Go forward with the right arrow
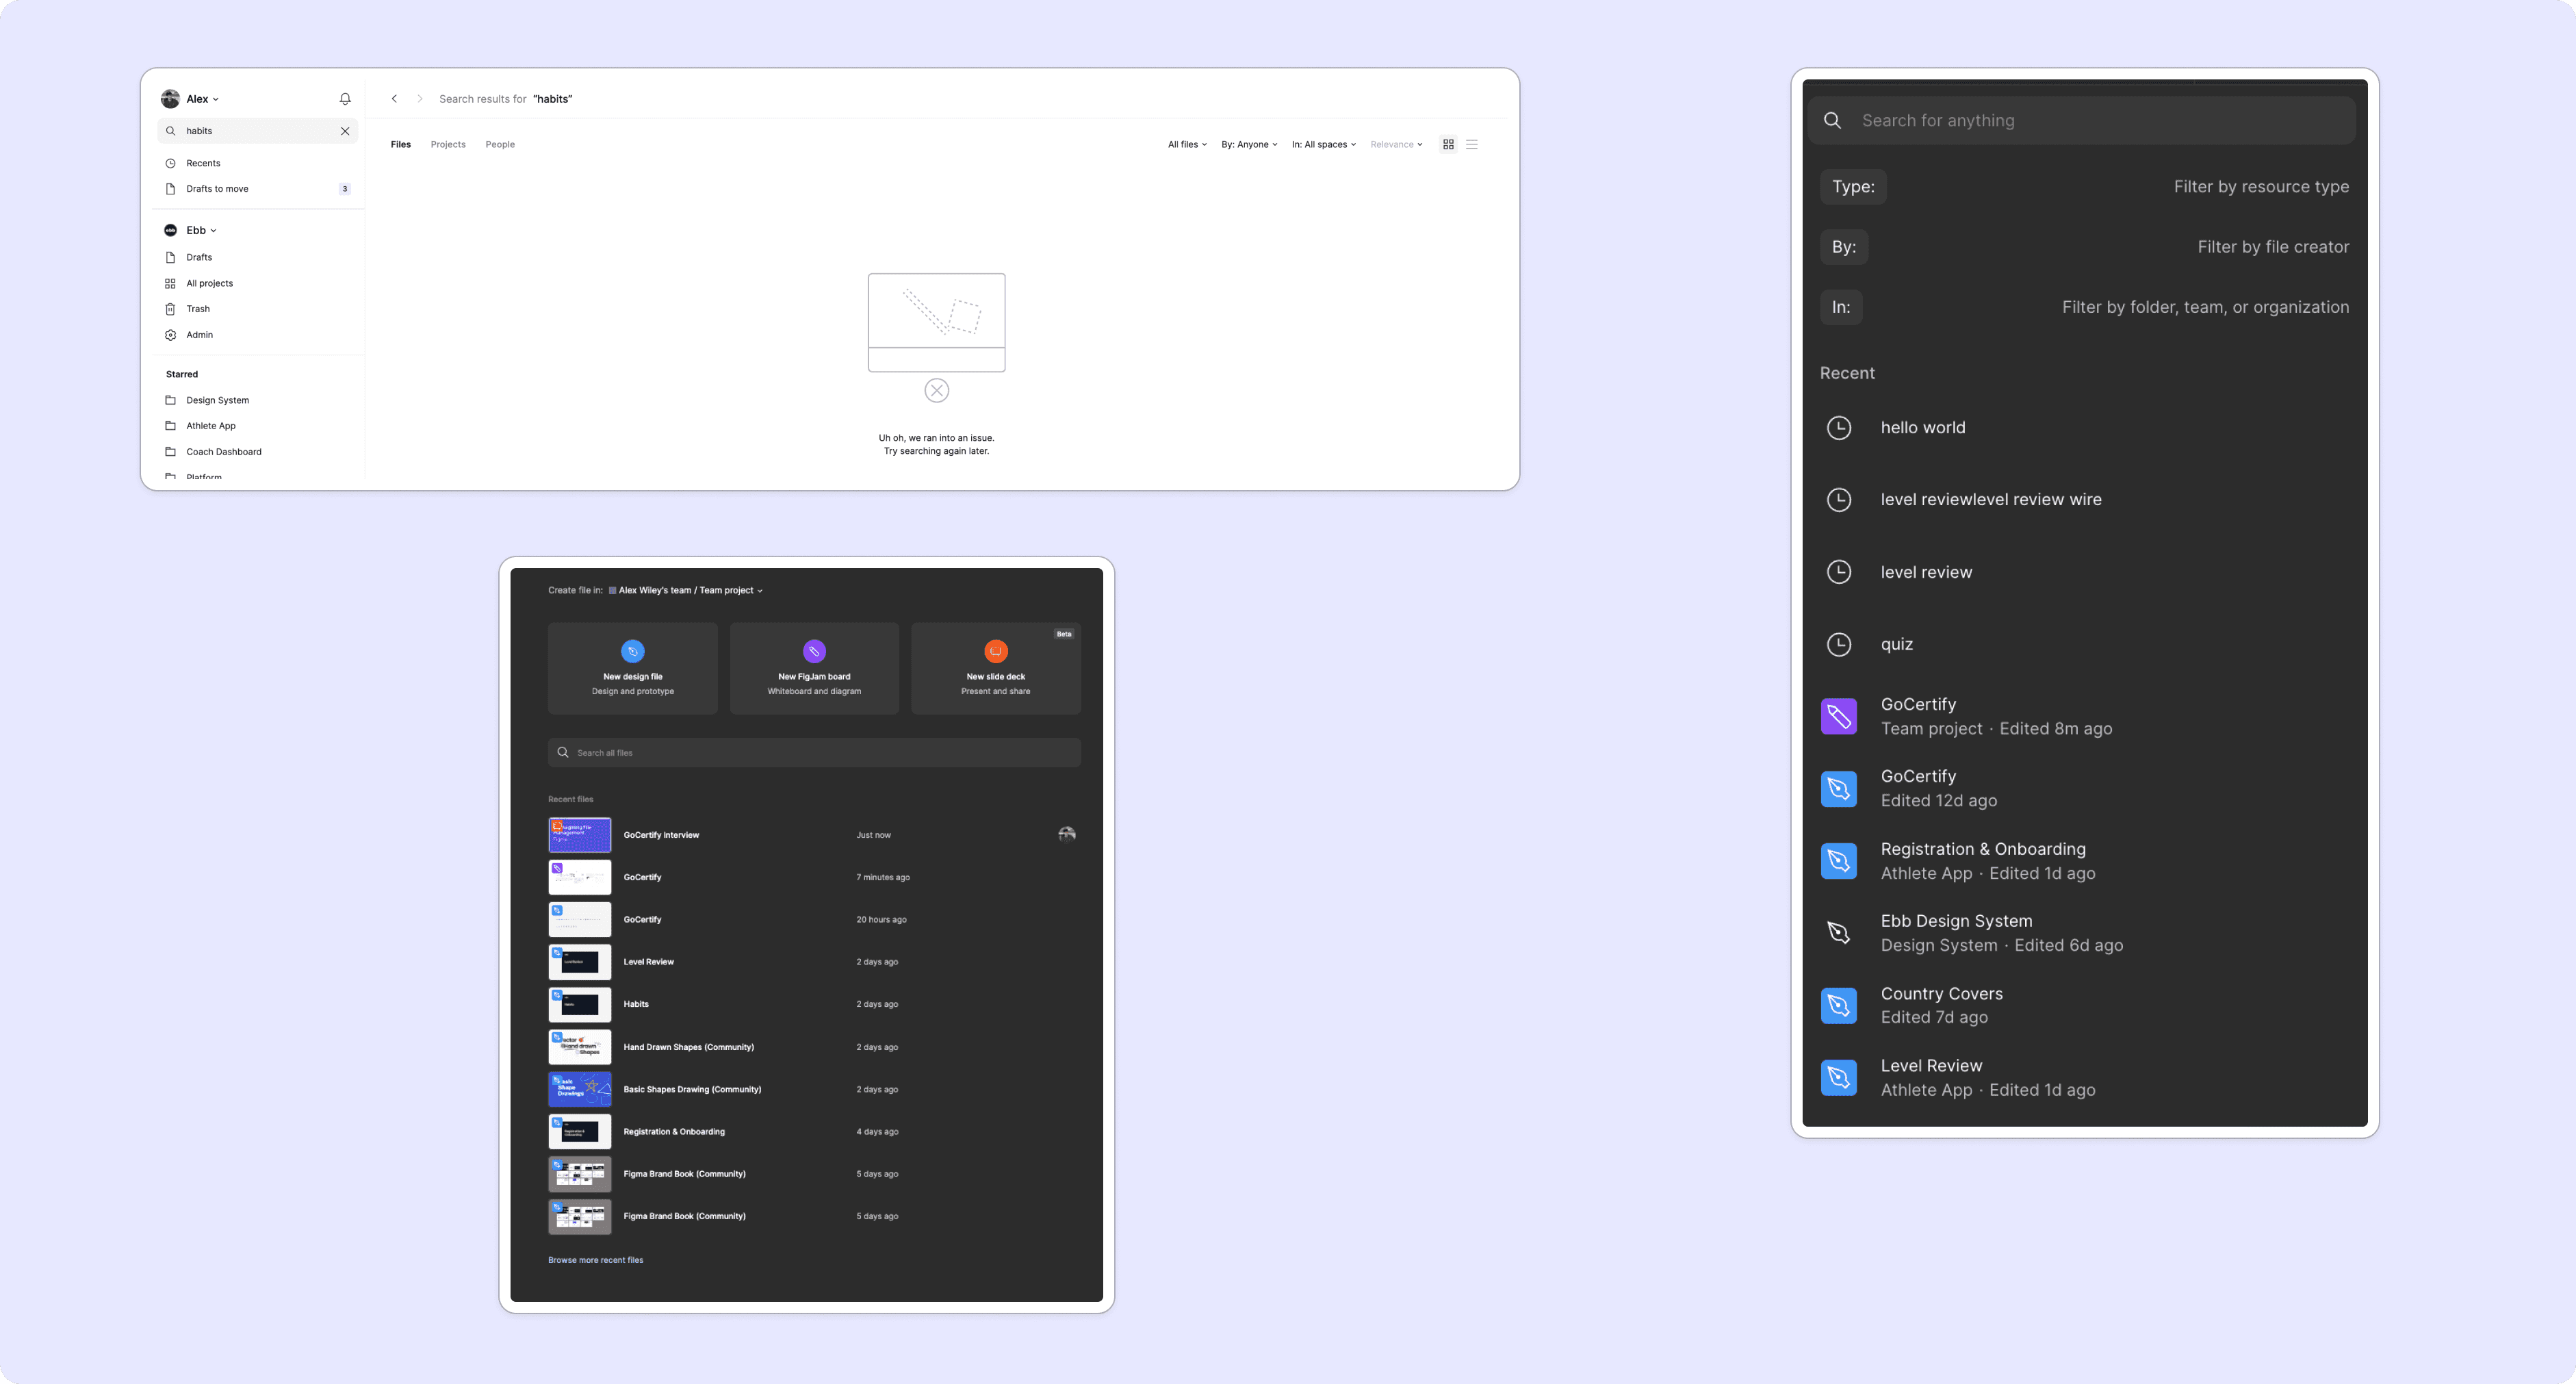This screenshot has width=2576, height=1384. pyautogui.click(x=420, y=99)
